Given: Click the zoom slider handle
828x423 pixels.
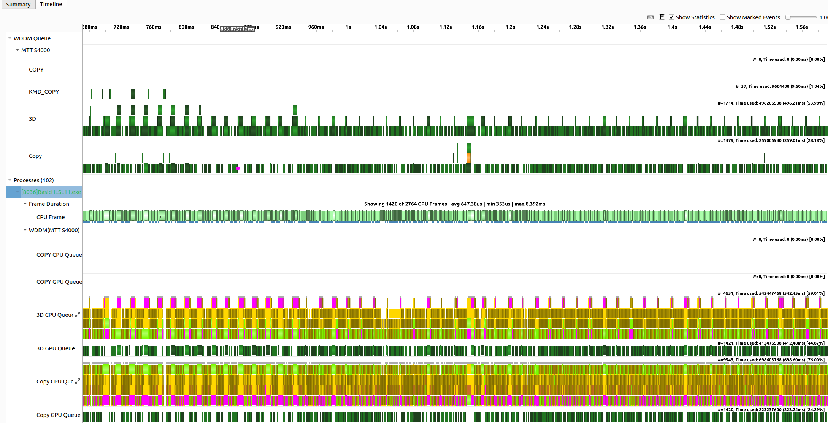Looking at the screenshot, I should point(788,17).
